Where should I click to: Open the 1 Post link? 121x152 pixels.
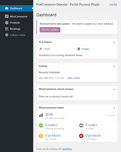click(x=46, y=49)
